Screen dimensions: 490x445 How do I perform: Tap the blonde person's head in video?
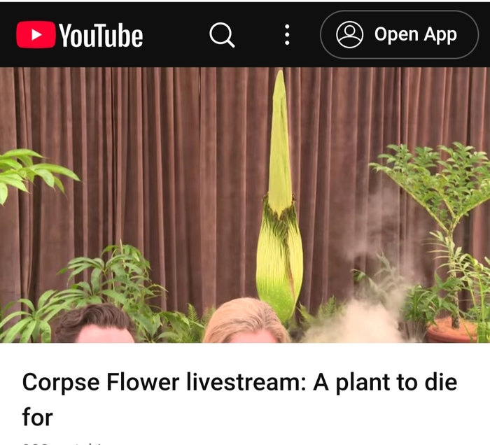coord(246,320)
